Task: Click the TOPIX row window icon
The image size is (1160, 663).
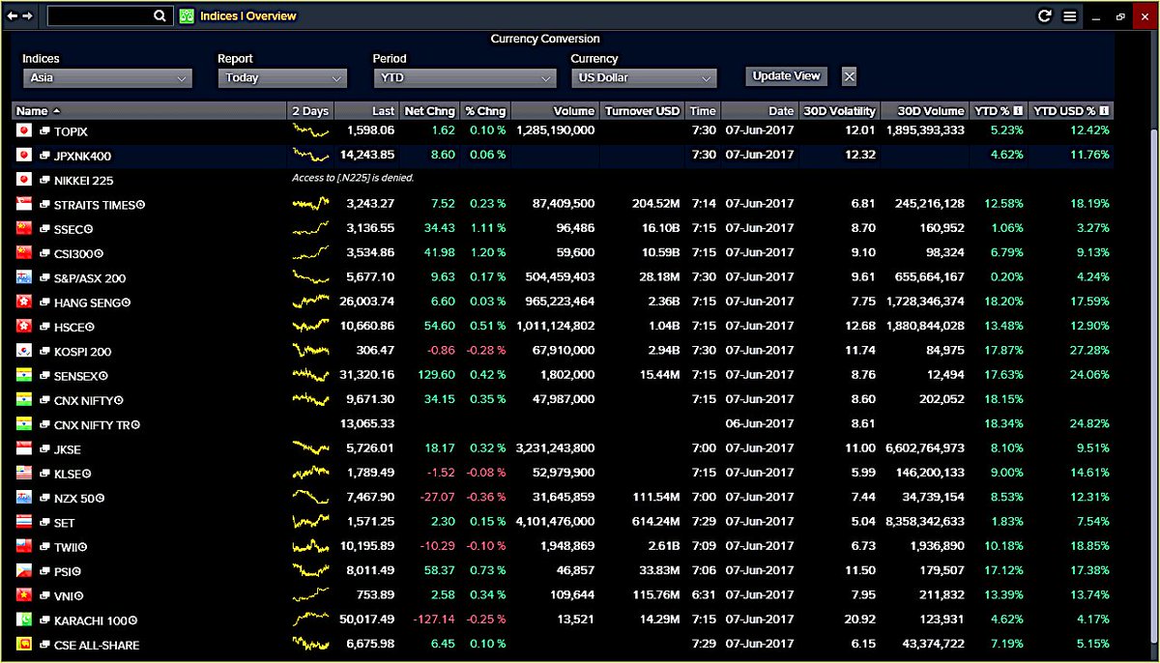Action: click(x=44, y=130)
